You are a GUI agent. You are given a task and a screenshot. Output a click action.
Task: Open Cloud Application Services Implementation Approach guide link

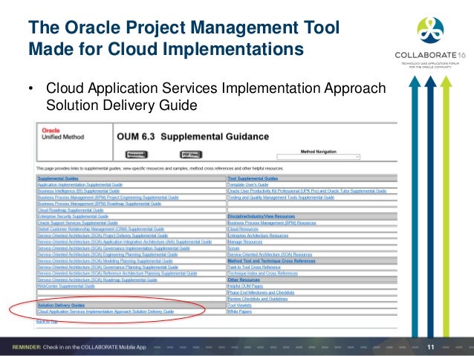pyautogui.click(x=105, y=311)
